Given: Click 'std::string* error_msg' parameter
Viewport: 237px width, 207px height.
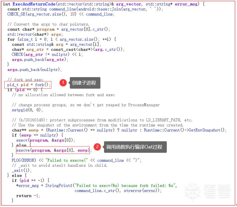Looking at the screenshot, I should [173, 4].
